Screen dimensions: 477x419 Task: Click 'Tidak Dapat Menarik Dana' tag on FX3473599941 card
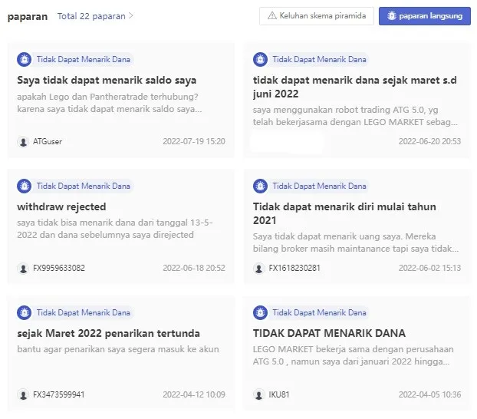pos(84,313)
